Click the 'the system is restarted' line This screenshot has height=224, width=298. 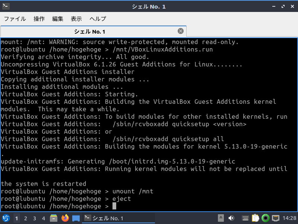tap(43, 184)
